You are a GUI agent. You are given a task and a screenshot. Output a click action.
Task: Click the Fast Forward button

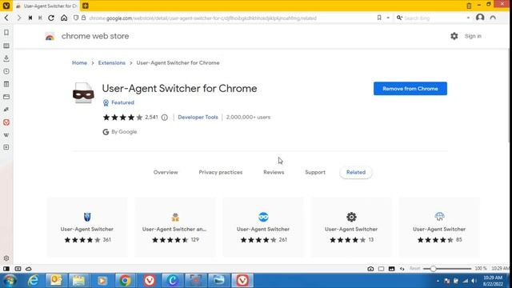click(40, 18)
